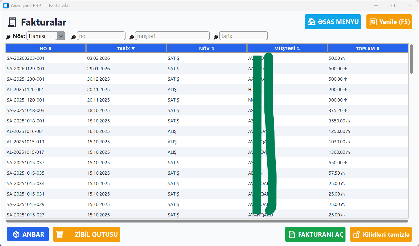This screenshot has width=419, height=246.
Task: Click the vertical scrollbar thumb of the table
Action: 411,59
